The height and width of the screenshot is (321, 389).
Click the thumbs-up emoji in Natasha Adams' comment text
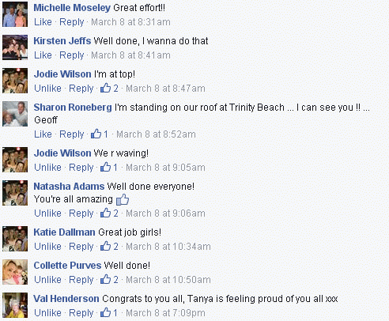pos(123,199)
